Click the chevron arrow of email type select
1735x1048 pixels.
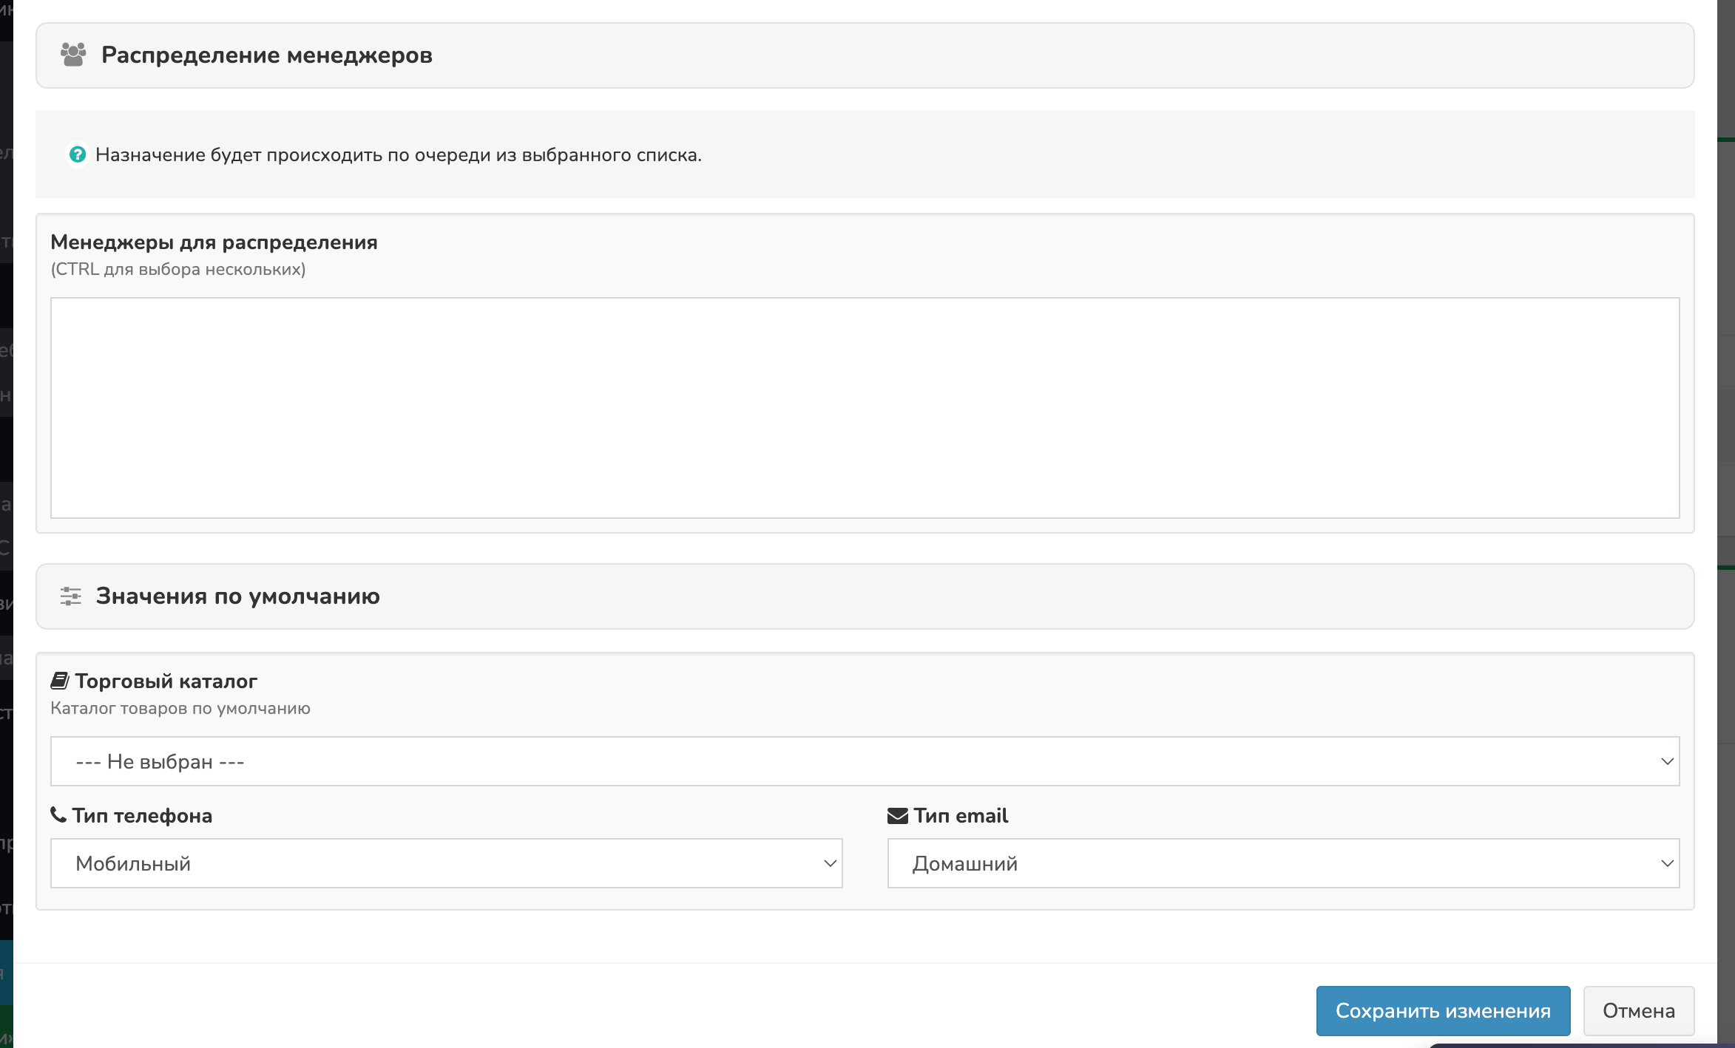point(1667,863)
